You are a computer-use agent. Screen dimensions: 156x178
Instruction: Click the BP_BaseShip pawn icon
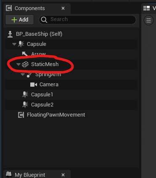click(x=10, y=34)
